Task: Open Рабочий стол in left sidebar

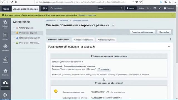Action: pos(5,24)
